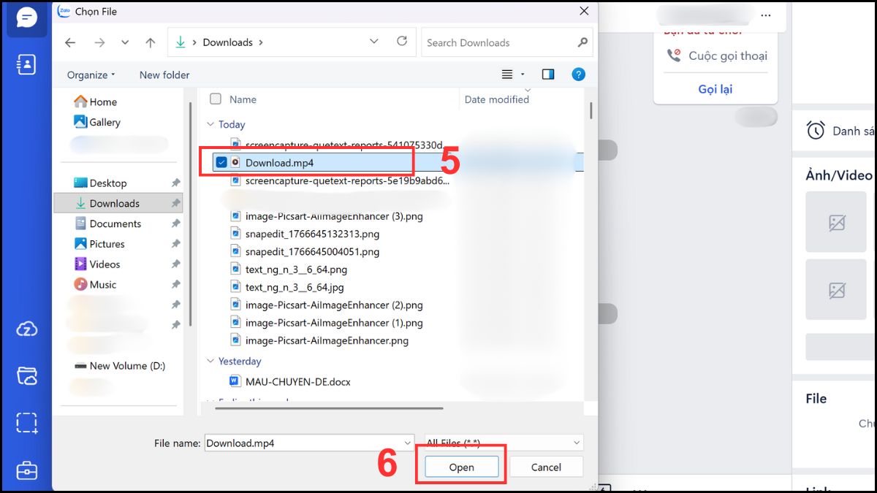The height and width of the screenshot is (493, 877).
Task: Click the second broken image thumbnail in Ảnh/Video
Action: click(836, 289)
